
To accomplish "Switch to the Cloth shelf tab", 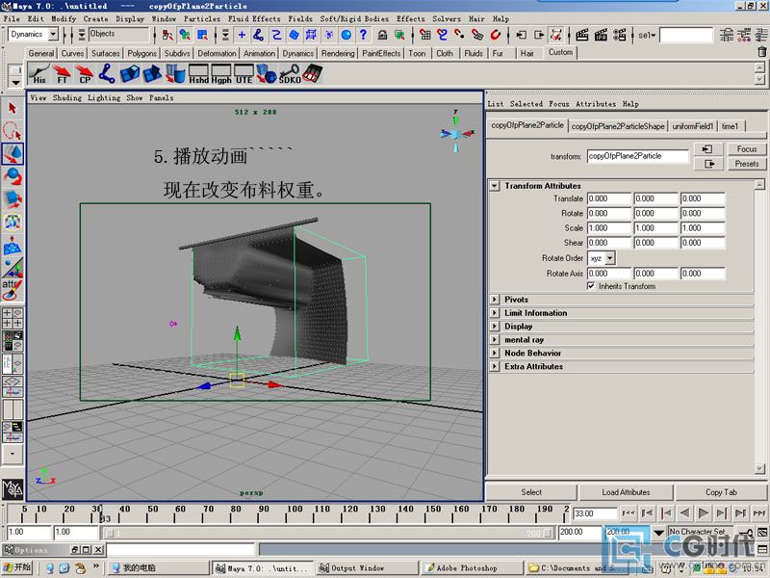I will pyautogui.click(x=445, y=53).
